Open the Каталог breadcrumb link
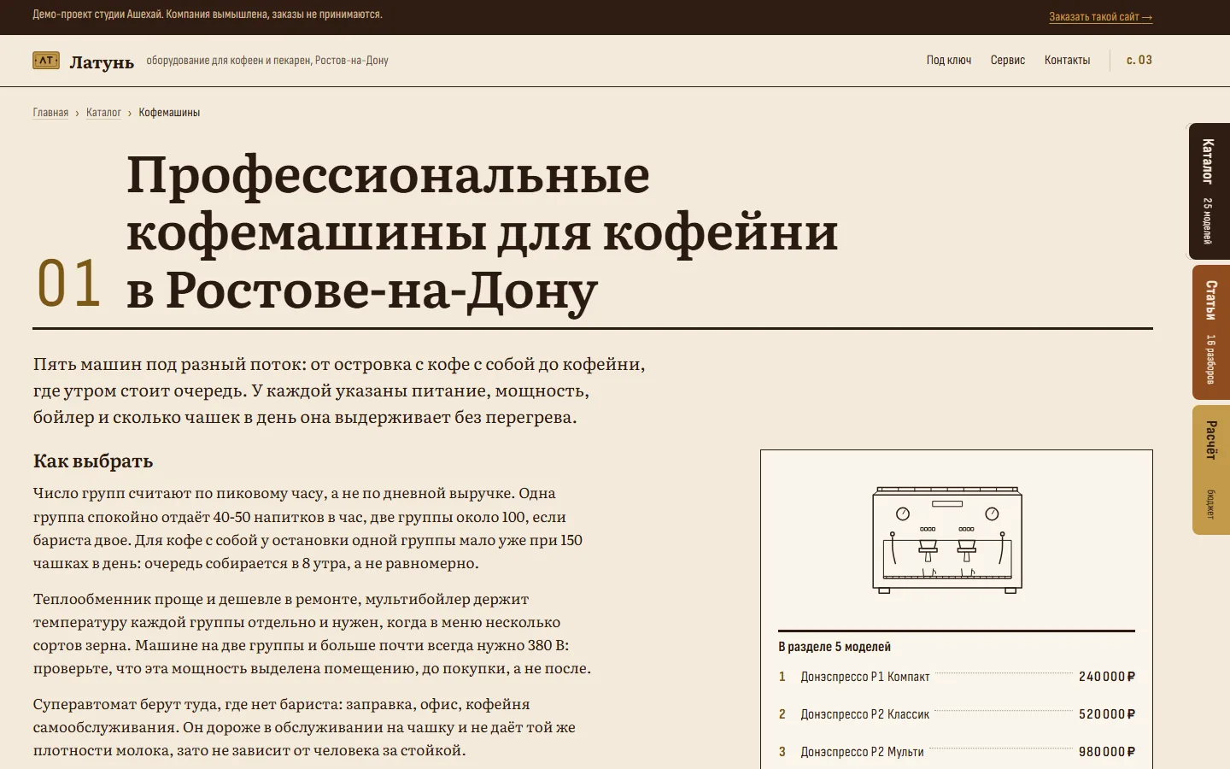The image size is (1230, 769). (103, 113)
